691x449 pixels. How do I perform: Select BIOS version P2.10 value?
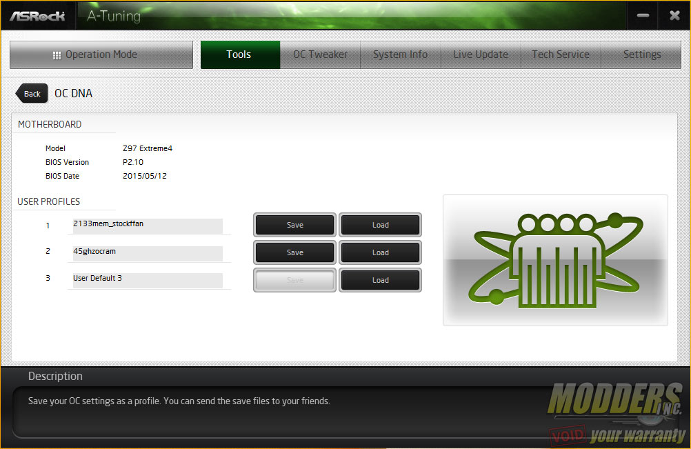pos(133,162)
